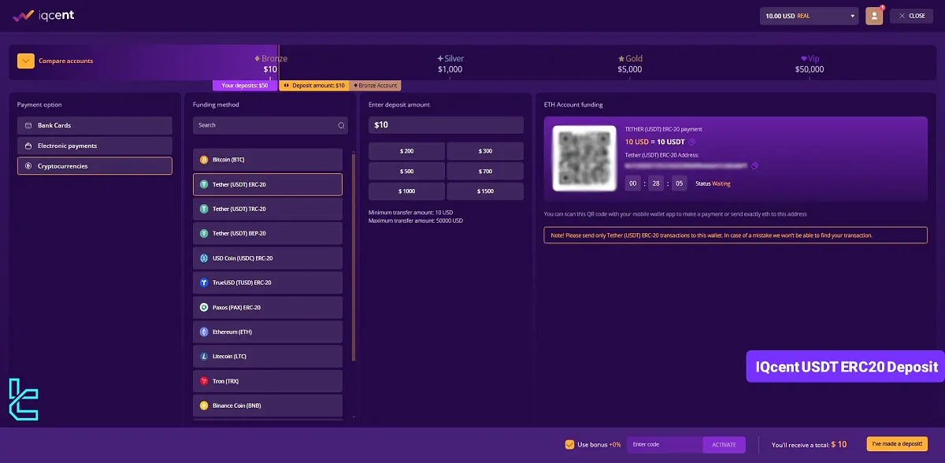This screenshot has height=463, width=945.
Task: Select the Bitcoin (BTC) coin icon
Action: coord(203,159)
